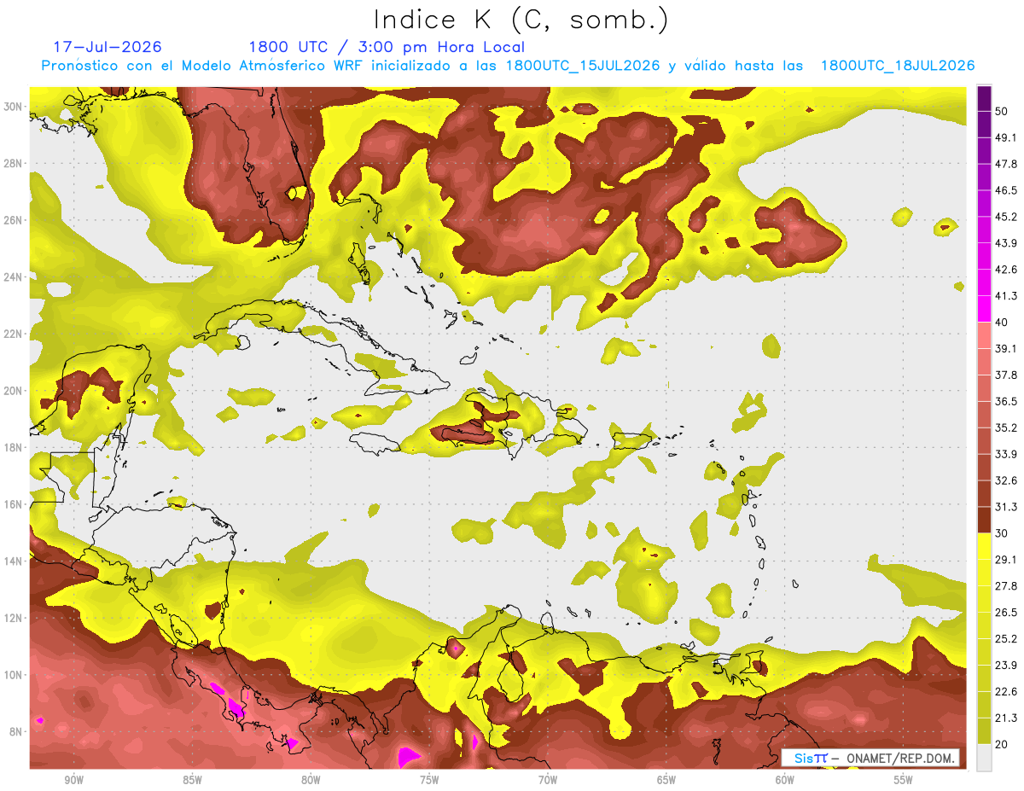Click the 12N latitude label
Screen dimensions: 1024x791
(13, 618)
